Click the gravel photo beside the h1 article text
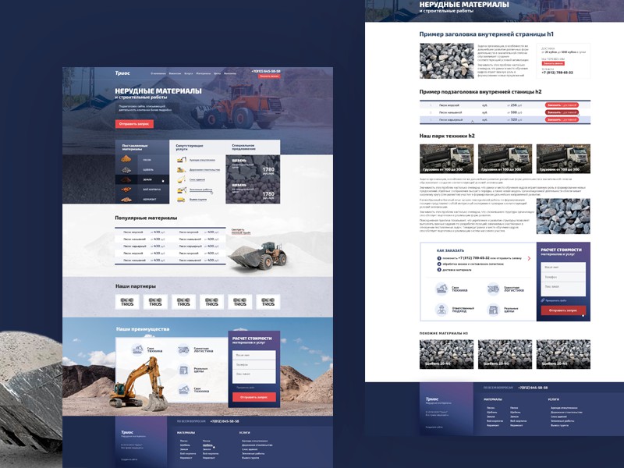Screen dimensions: 624x468 (x=446, y=61)
